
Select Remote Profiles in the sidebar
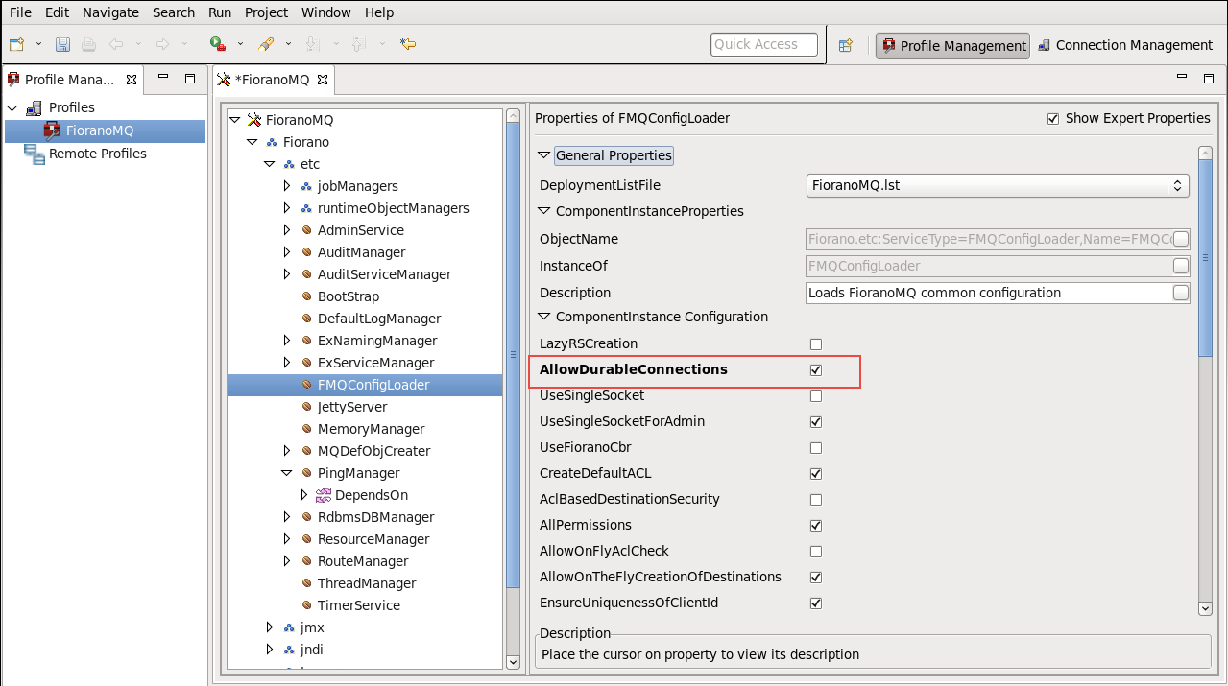pos(97,154)
